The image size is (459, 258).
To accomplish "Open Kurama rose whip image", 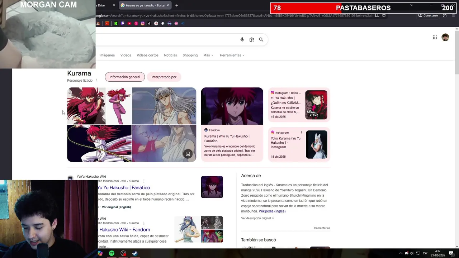I will [99, 143].
